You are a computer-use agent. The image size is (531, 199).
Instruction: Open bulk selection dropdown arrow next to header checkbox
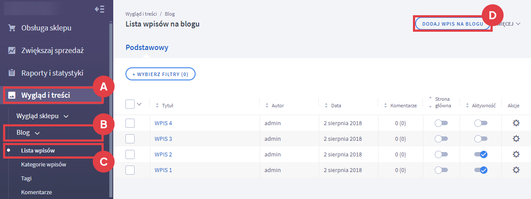[x=139, y=104]
